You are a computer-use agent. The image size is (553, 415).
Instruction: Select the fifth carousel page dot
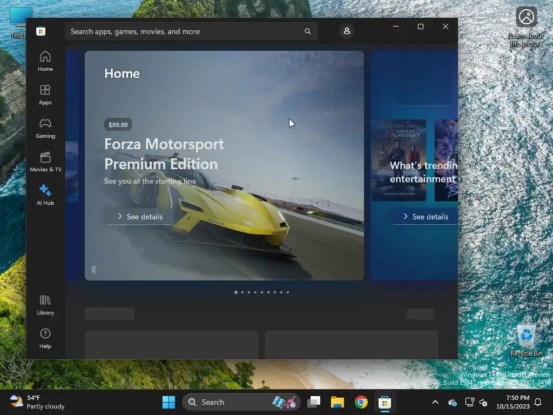pyautogui.click(x=262, y=292)
